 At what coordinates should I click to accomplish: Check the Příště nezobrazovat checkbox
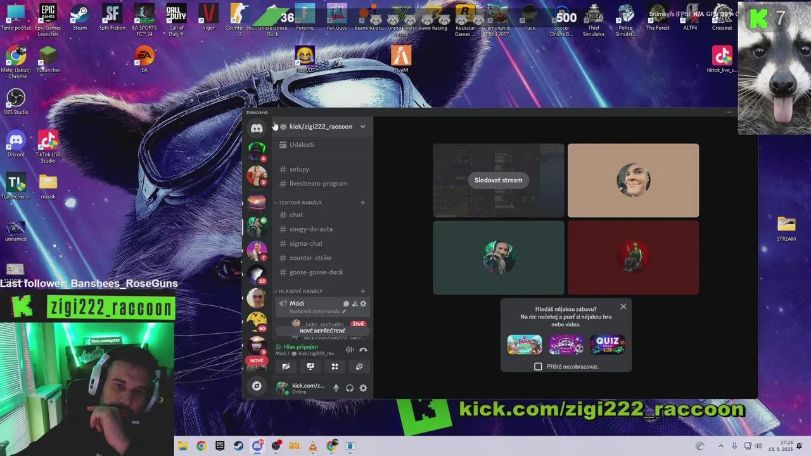pos(538,367)
